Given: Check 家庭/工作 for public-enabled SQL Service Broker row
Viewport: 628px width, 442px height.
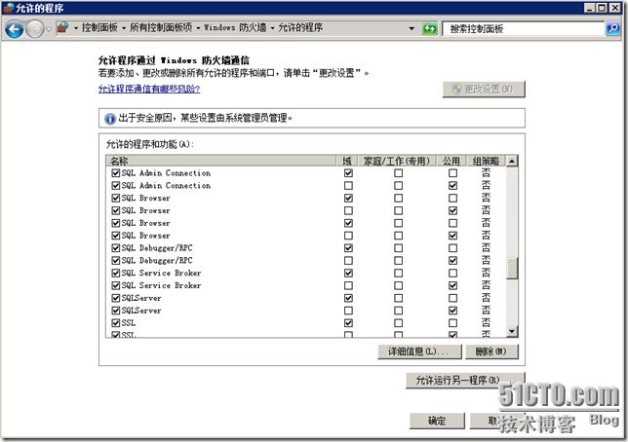Looking at the screenshot, I should point(398,285).
